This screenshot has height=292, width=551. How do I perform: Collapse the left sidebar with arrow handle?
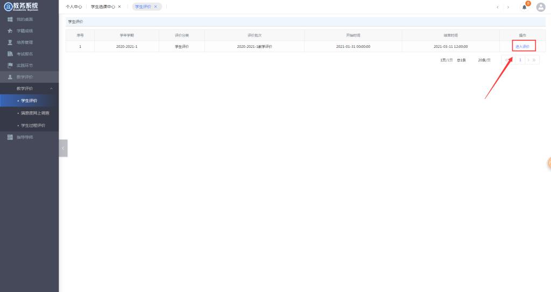(x=63, y=148)
